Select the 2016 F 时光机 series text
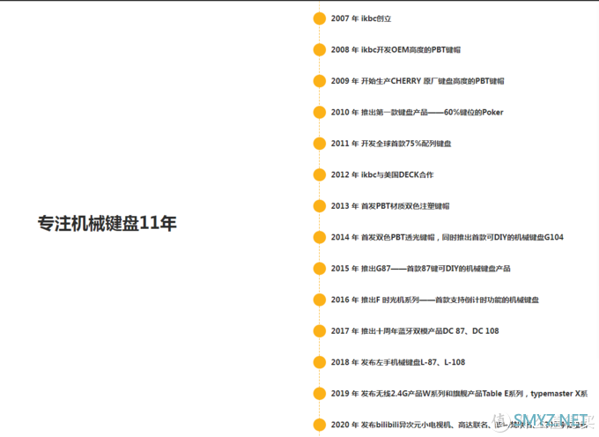The image size is (599, 437). tap(435, 300)
